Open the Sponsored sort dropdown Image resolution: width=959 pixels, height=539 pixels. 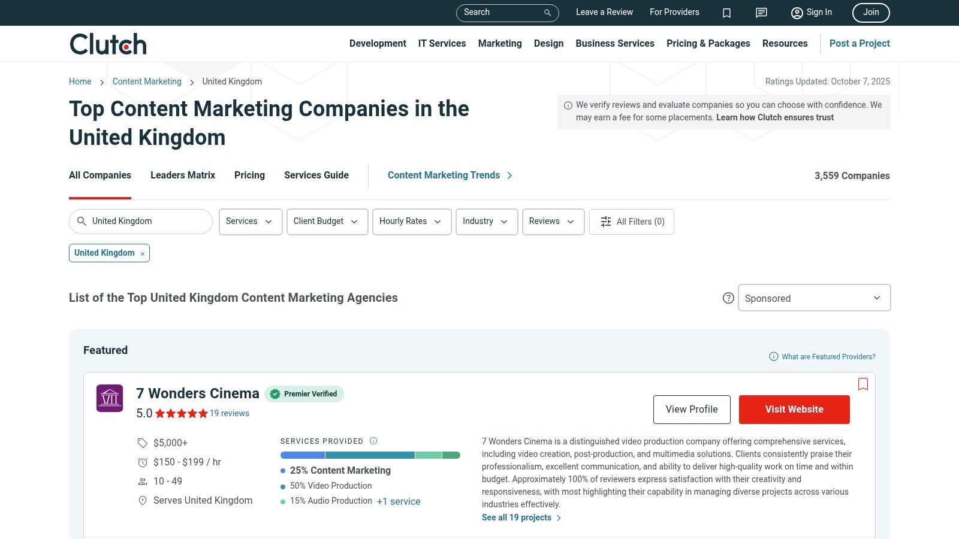pos(813,298)
